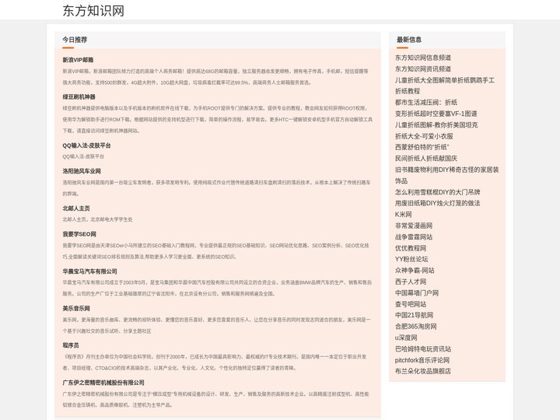Click the K米网 link
The image size is (560, 420).
[x=403, y=215]
